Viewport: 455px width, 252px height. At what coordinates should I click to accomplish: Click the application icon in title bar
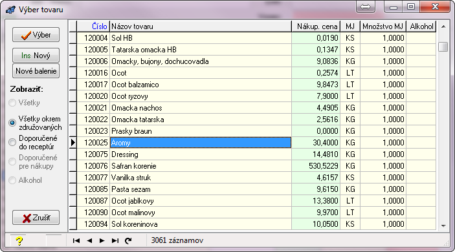coord(10,10)
